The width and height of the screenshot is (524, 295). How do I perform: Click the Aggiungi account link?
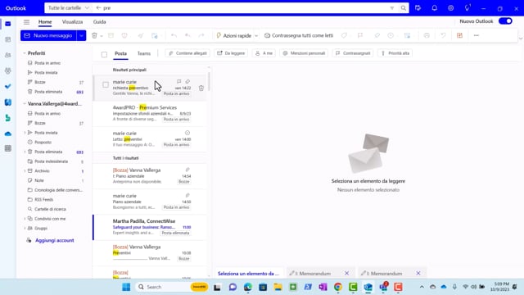[55, 240]
